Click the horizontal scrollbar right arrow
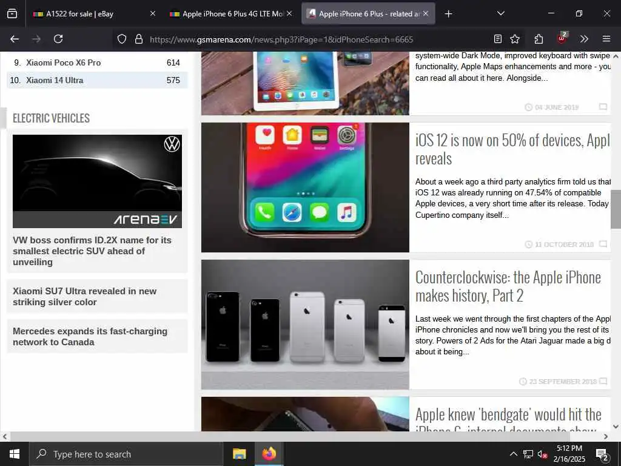The image size is (621, 466). (x=606, y=437)
